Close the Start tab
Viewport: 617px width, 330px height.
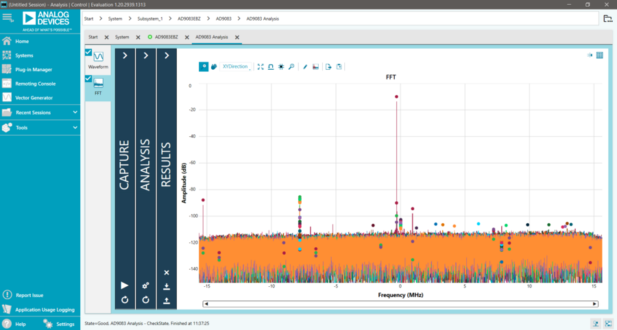[107, 38]
